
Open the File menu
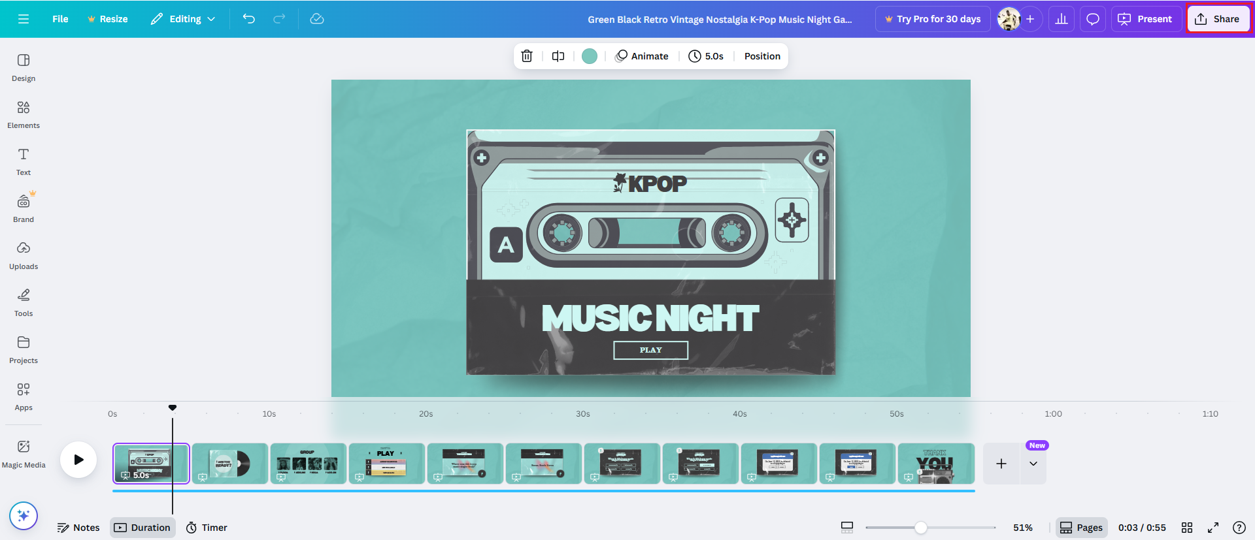(60, 19)
